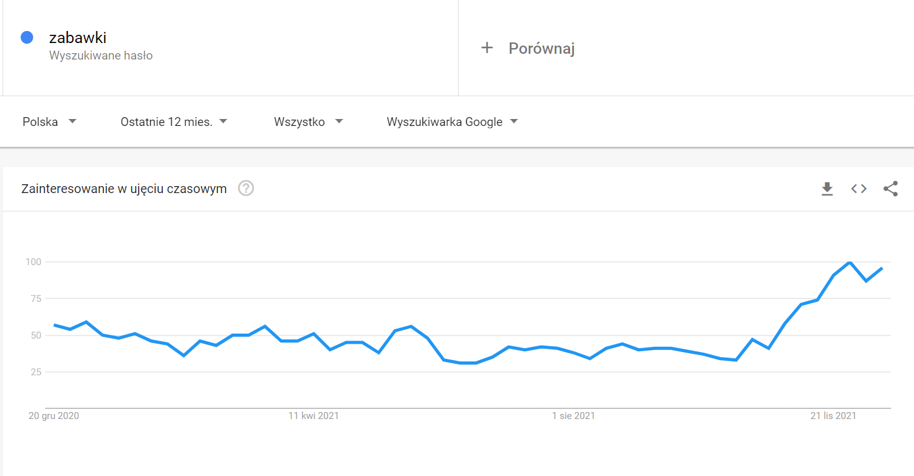Select the 21 lis 2021 axis label

[x=834, y=416]
